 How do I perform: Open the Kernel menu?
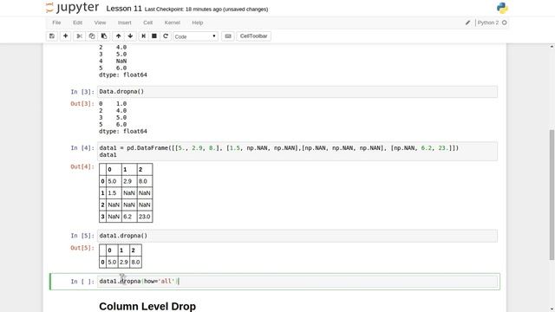(173, 23)
